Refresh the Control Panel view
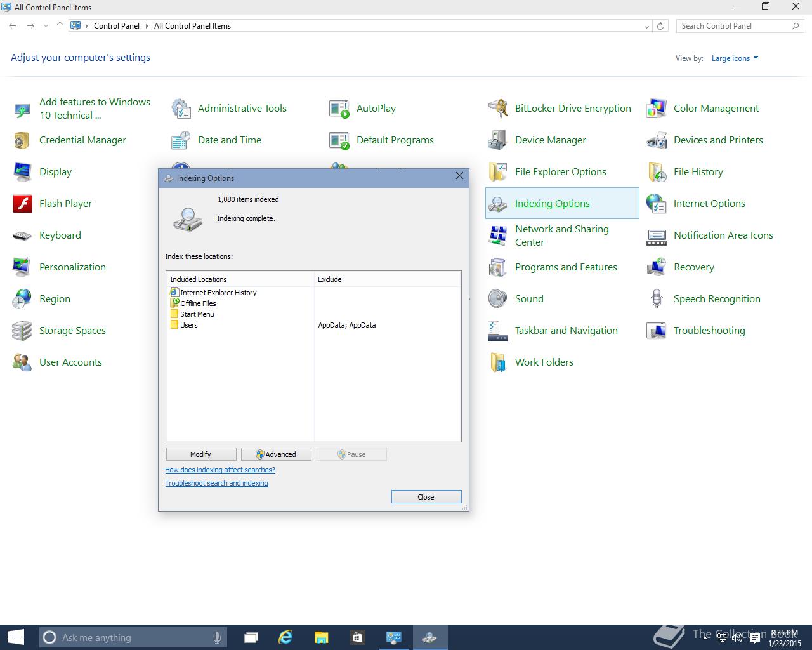Viewport: 812px width, 650px height. pyautogui.click(x=660, y=26)
